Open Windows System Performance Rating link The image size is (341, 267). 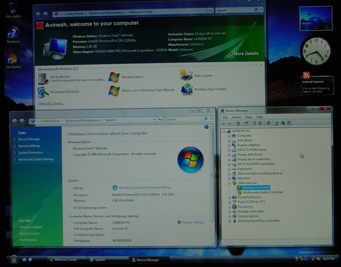144,187
